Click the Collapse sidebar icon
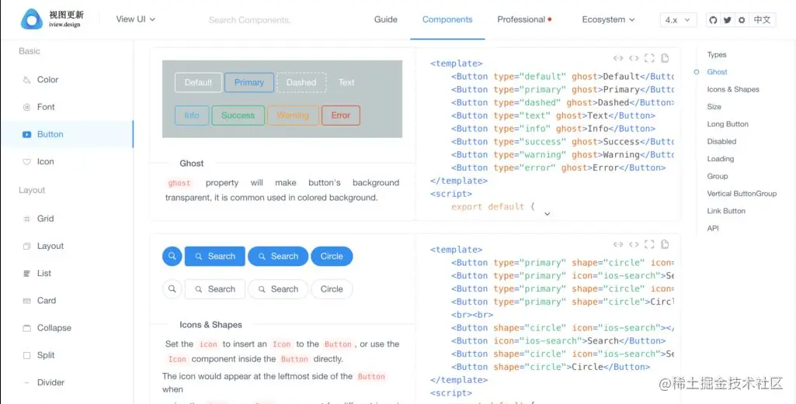796x404 pixels. pos(27,328)
